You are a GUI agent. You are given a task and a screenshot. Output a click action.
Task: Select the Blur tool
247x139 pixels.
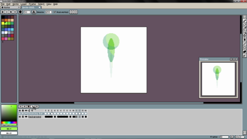244,55
